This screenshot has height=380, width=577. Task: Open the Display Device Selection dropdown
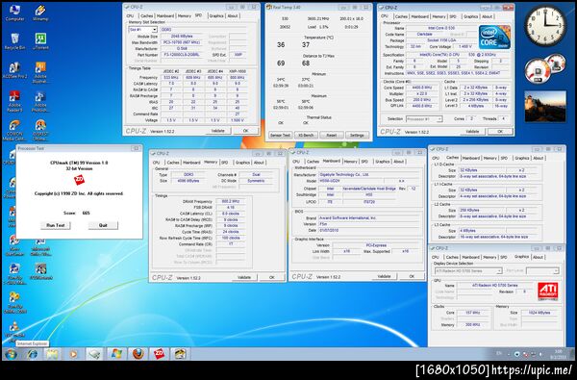[x=469, y=271]
